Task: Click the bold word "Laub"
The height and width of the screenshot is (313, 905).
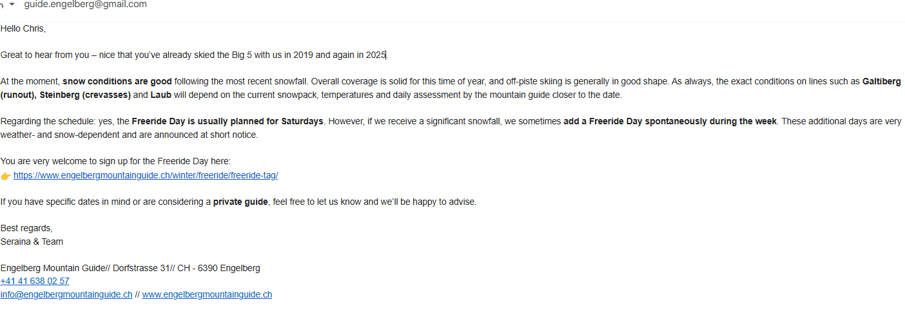Action: [x=161, y=95]
